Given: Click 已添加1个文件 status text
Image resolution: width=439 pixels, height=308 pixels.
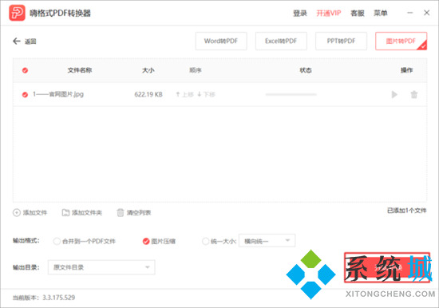Looking at the screenshot, I should (407, 211).
